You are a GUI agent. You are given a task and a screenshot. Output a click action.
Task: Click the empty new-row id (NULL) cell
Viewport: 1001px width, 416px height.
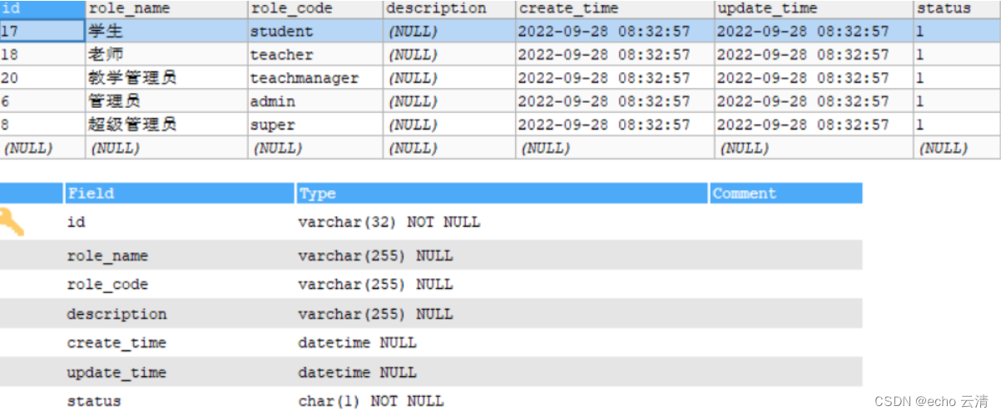[x=42, y=148]
